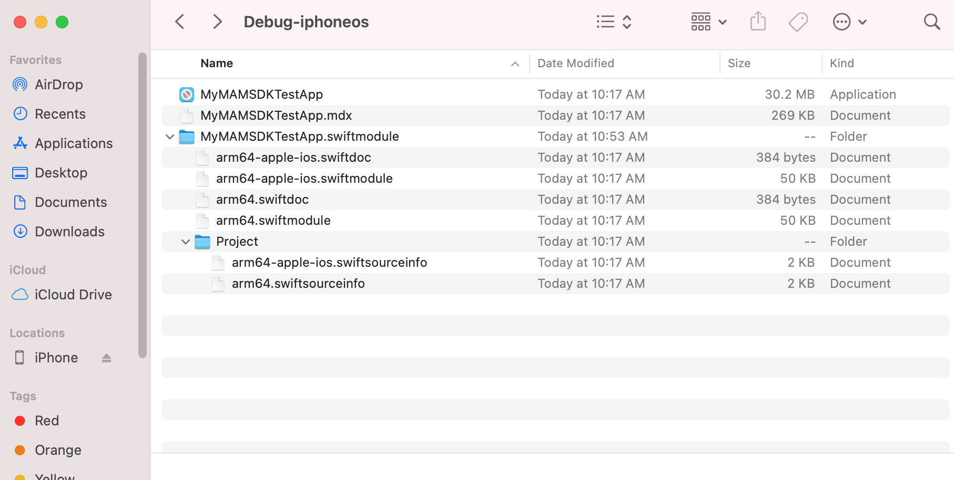Change view with list view selector
The height and width of the screenshot is (480, 954).
[613, 22]
